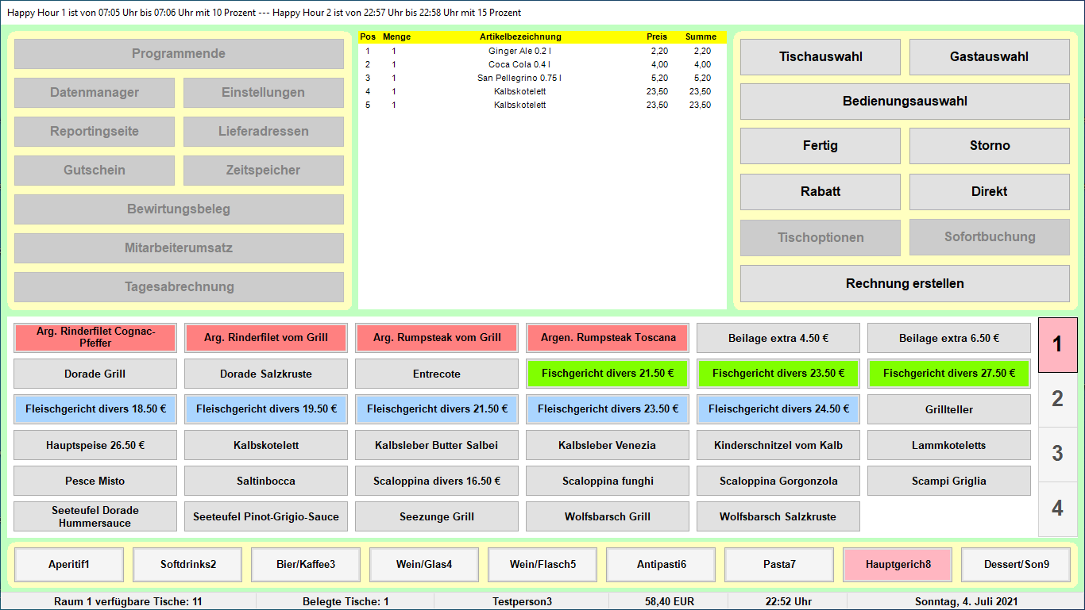Add green Fischgericht divers 27.50 € item

pyautogui.click(x=948, y=374)
